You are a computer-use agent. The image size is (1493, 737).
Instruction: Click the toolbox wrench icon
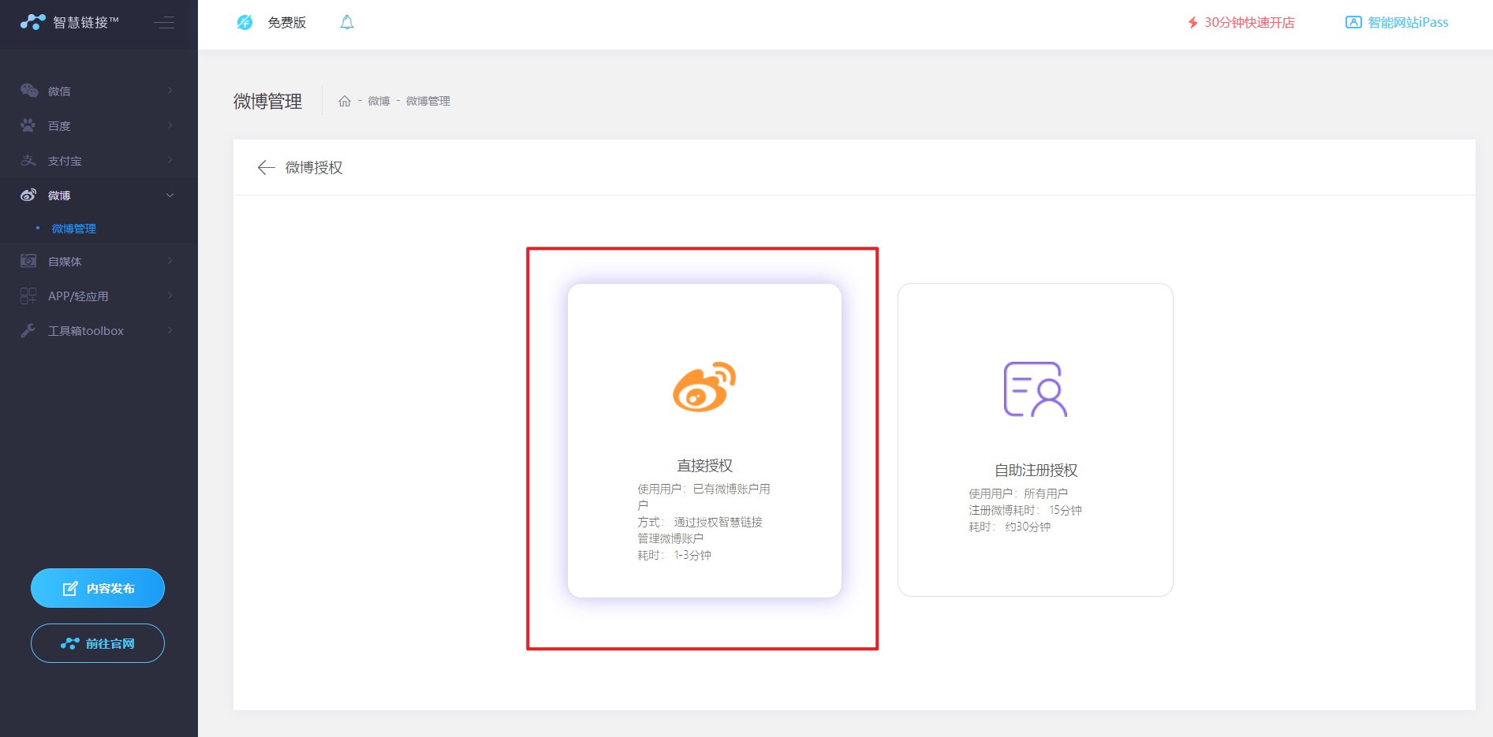point(28,330)
